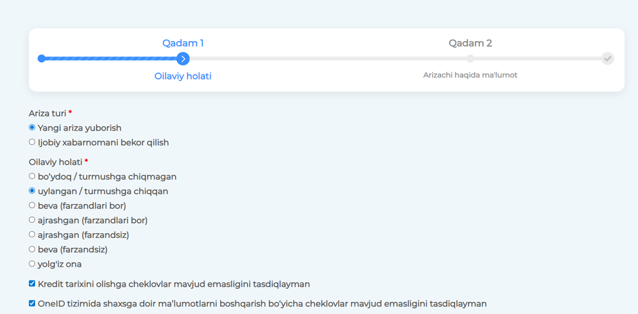Image resolution: width=638 pixels, height=314 pixels.
Task: Click the gray checkmark completion icon
Action: tap(608, 59)
